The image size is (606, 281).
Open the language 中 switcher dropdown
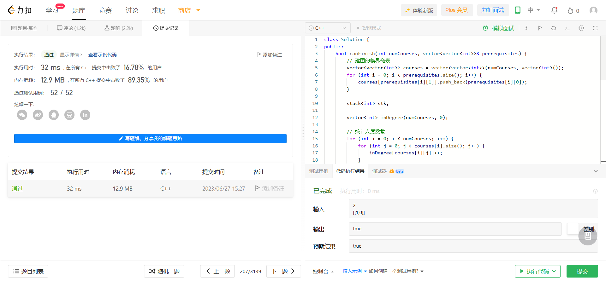pyautogui.click(x=534, y=10)
